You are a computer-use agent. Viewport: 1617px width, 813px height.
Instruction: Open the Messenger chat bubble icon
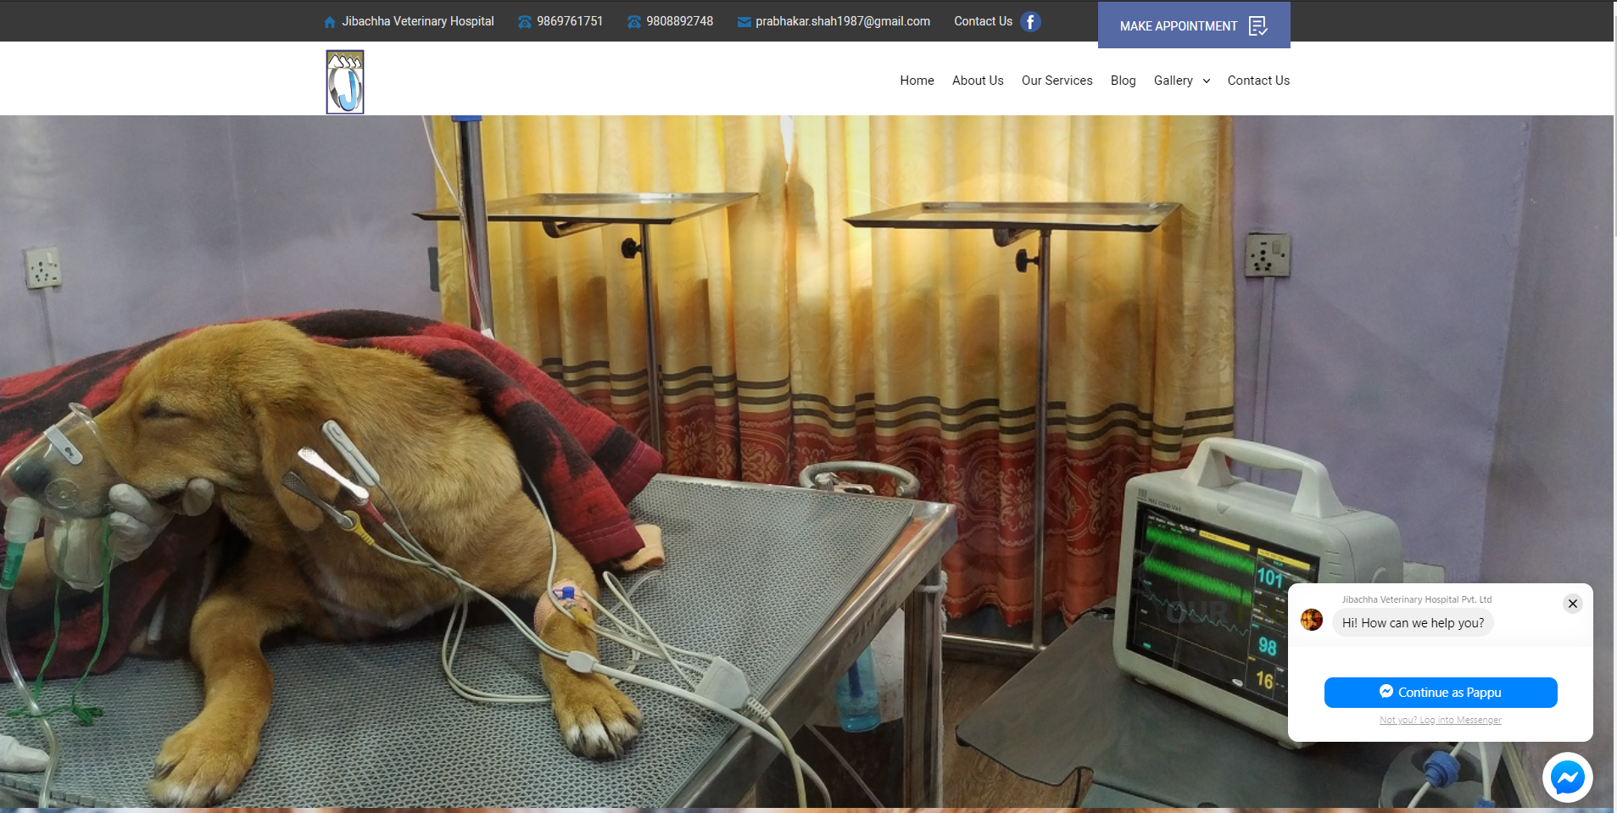(x=1567, y=777)
